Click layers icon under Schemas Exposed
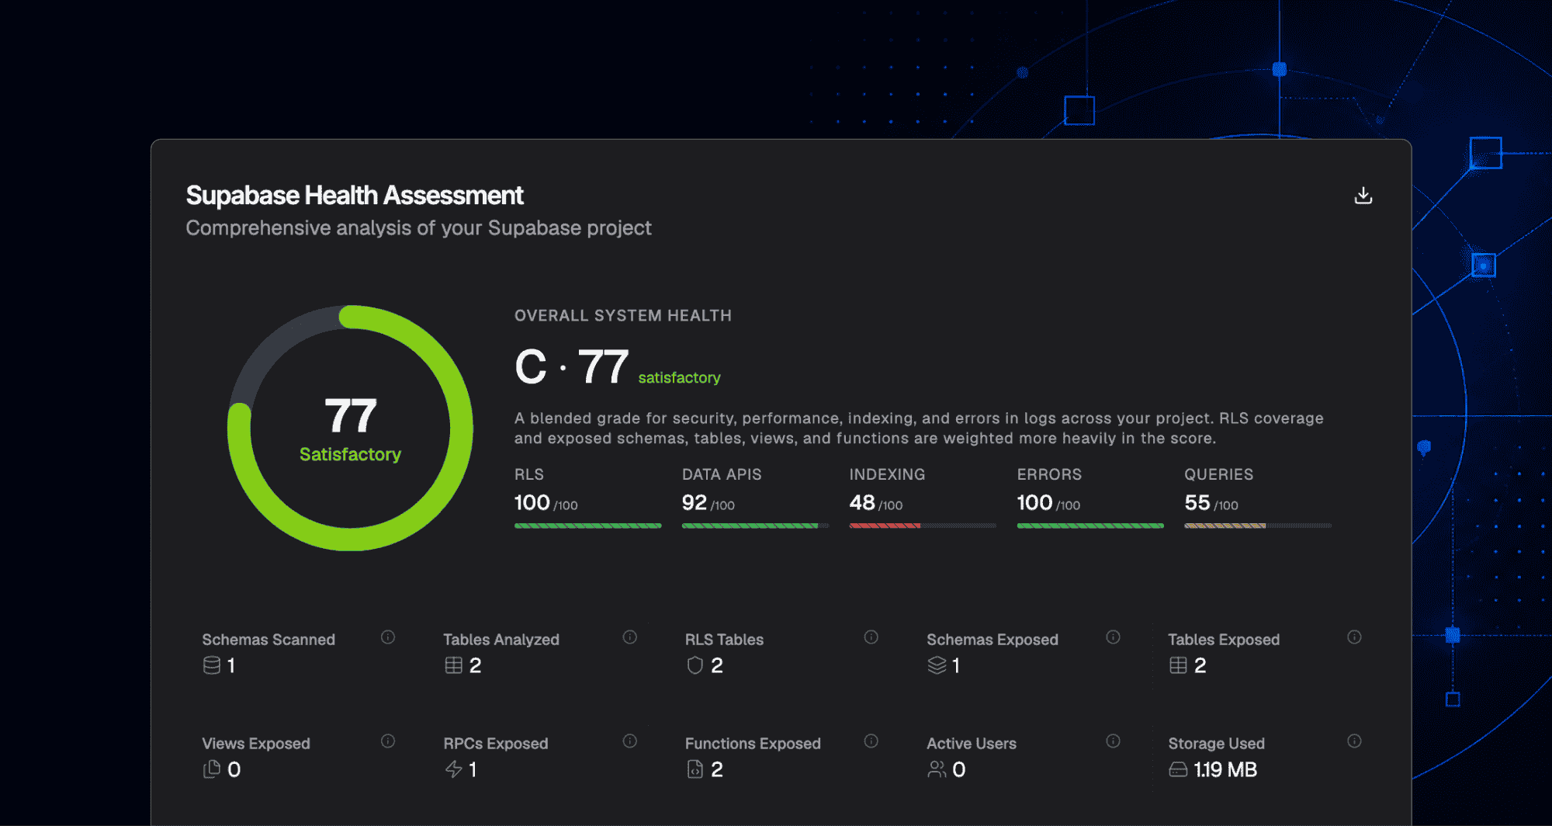This screenshot has height=826, width=1552. coord(937,665)
